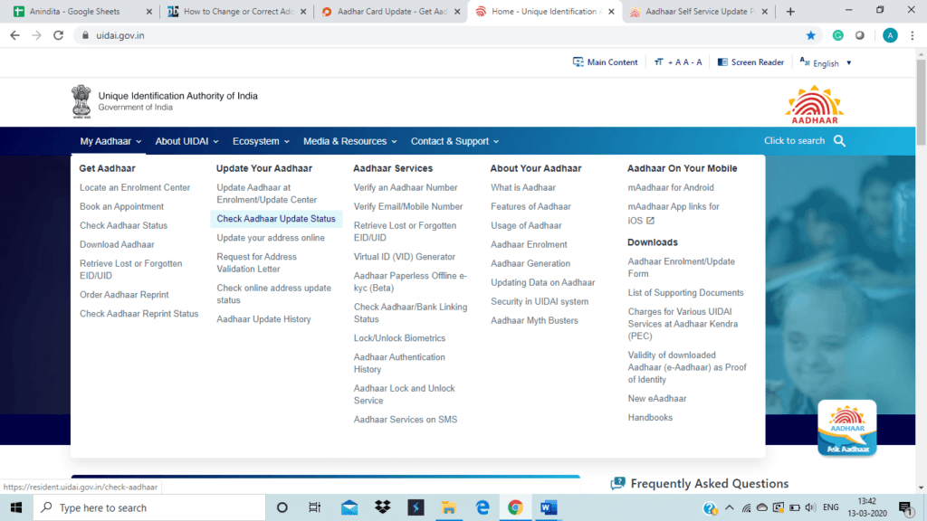The image size is (927, 521).
Task: Click the Aadhaar logo at top right
Action: click(x=815, y=104)
